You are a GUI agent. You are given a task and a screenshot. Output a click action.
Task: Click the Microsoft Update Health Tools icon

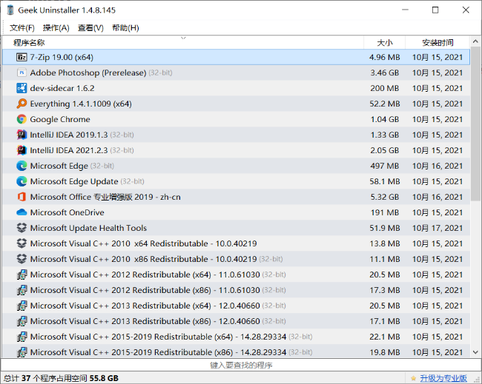(22, 228)
